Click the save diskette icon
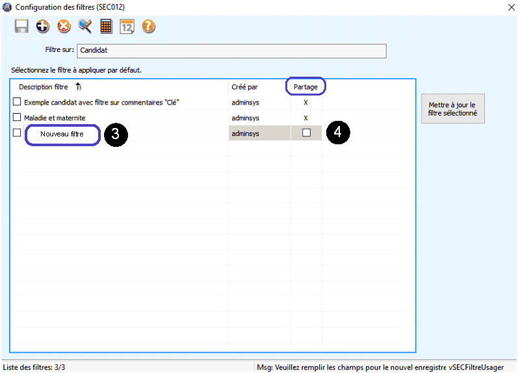Image resolution: width=518 pixels, height=373 pixels. (x=21, y=27)
